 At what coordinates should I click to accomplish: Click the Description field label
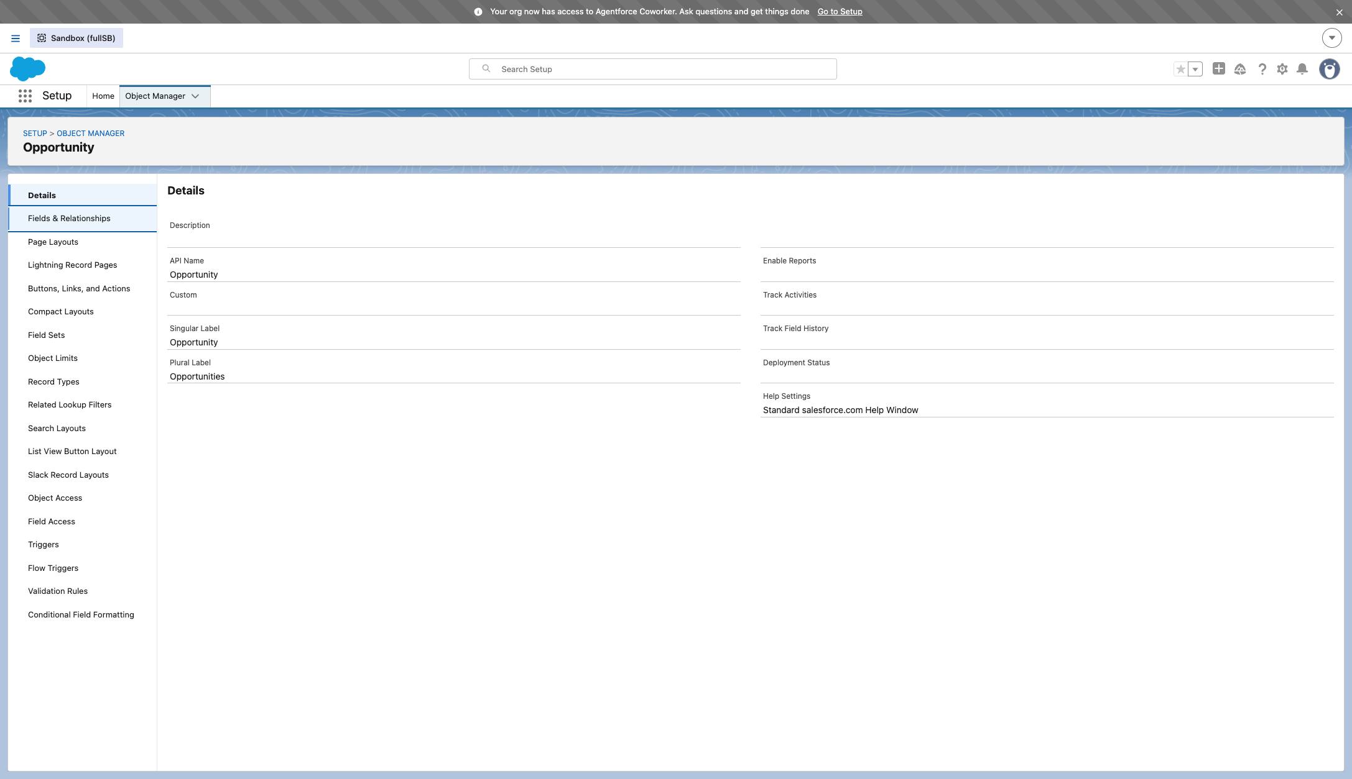(190, 225)
